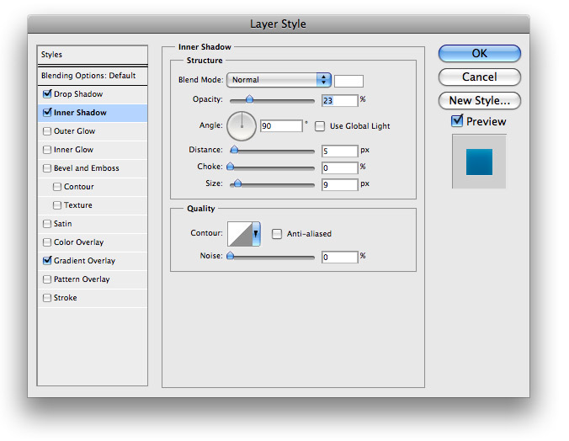This screenshot has height=441, width=569.
Task: Enable the Texture sub-option checkbox
Action: pyautogui.click(x=57, y=205)
